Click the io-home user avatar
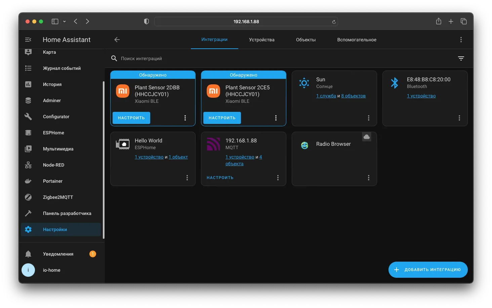The height and width of the screenshot is (308, 492). point(28,270)
